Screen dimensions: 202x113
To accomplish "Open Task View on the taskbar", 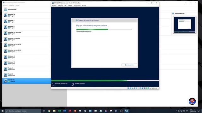I will click(44, 111).
